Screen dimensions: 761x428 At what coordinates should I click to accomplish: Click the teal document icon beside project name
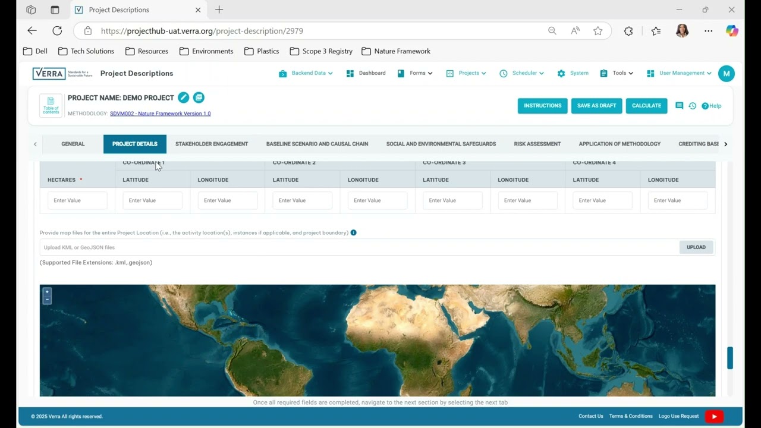[199, 97]
